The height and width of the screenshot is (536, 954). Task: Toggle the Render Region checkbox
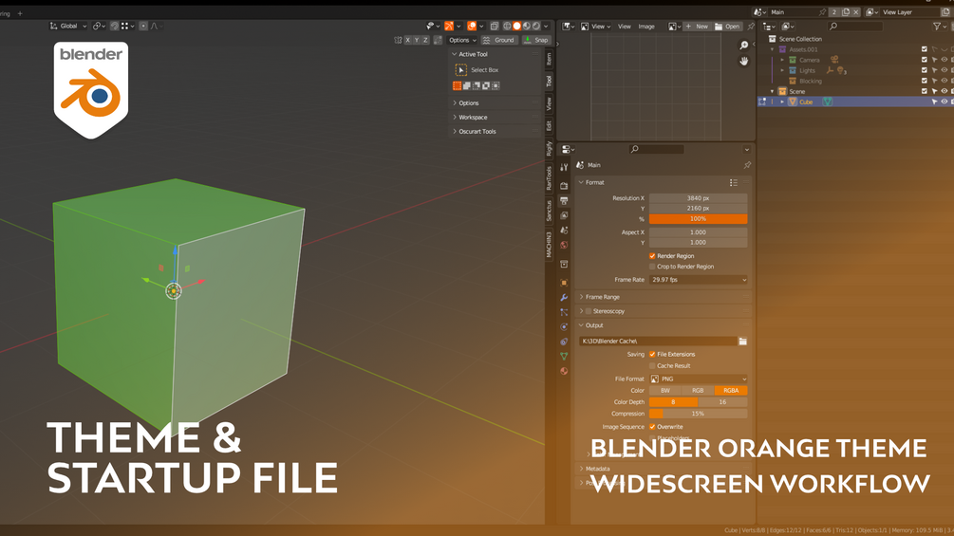tap(652, 256)
